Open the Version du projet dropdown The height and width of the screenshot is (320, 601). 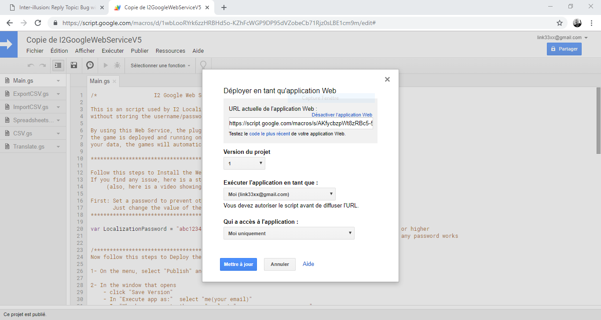coord(244,164)
